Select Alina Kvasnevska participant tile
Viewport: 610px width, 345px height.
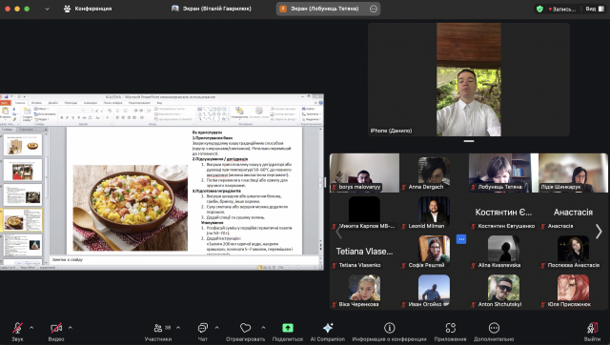coord(503,252)
